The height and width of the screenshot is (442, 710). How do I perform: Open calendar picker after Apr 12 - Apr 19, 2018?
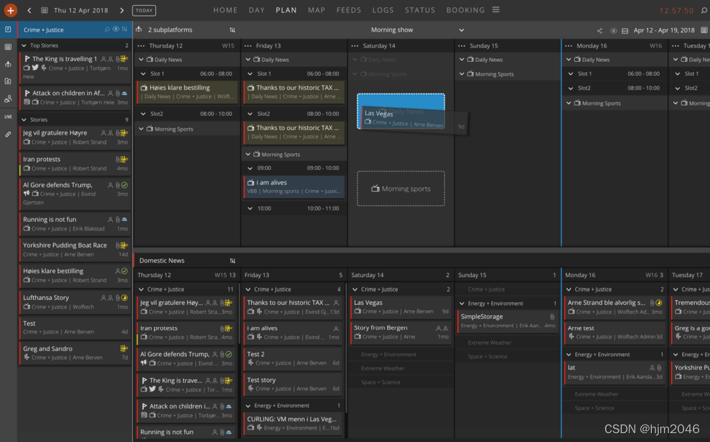point(704,30)
